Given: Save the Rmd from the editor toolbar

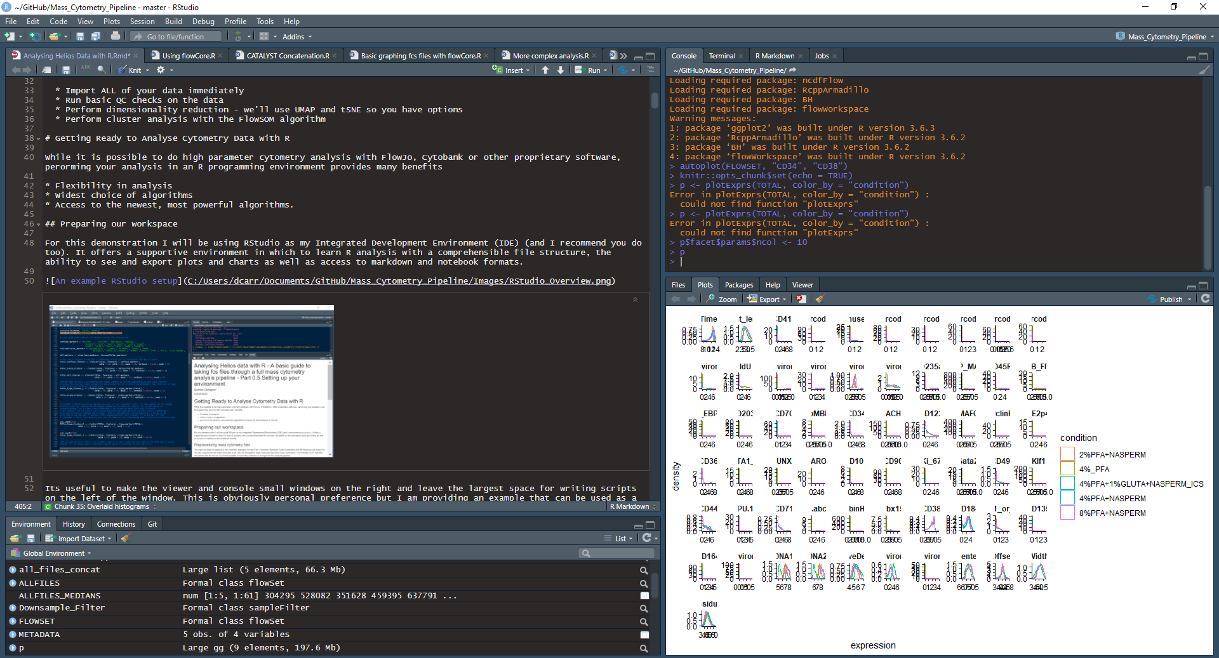Looking at the screenshot, I should pyautogui.click(x=66, y=70).
